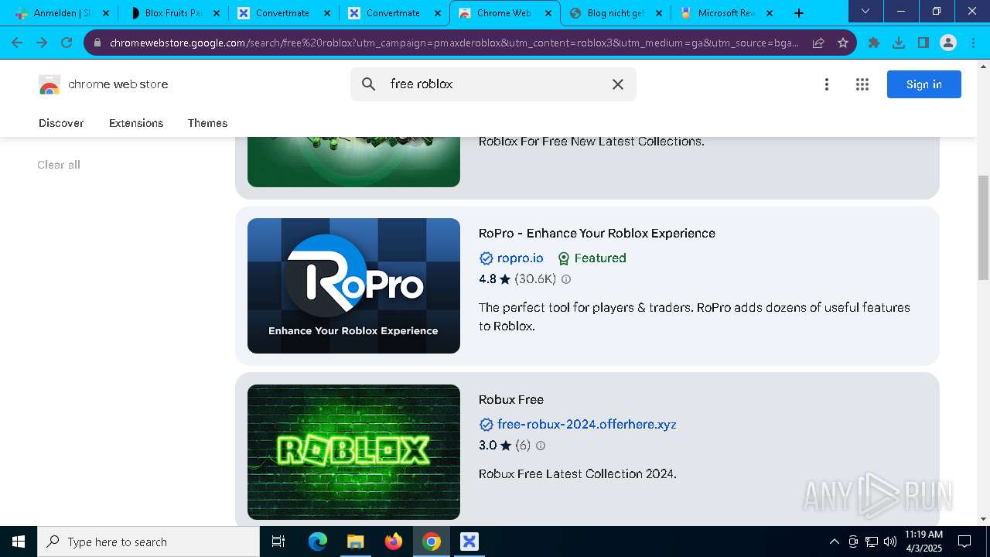The height and width of the screenshot is (557, 990).
Task: Click the 3.0 star rating for Robux Free
Action: pos(495,446)
